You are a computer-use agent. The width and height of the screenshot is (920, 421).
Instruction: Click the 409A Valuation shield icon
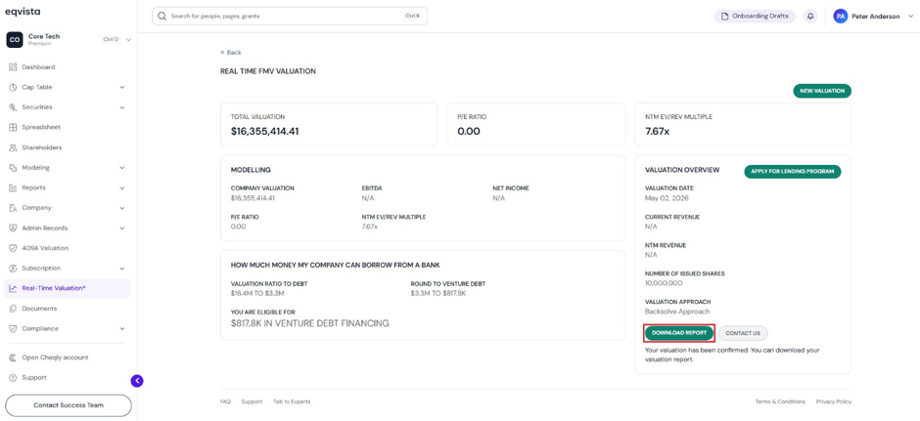click(x=13, y=248)
